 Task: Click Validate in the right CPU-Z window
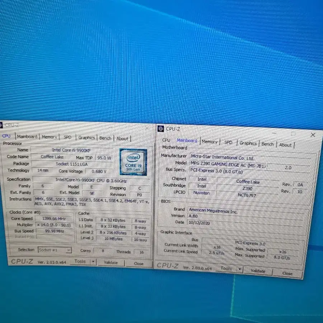(x=258, y=271)
